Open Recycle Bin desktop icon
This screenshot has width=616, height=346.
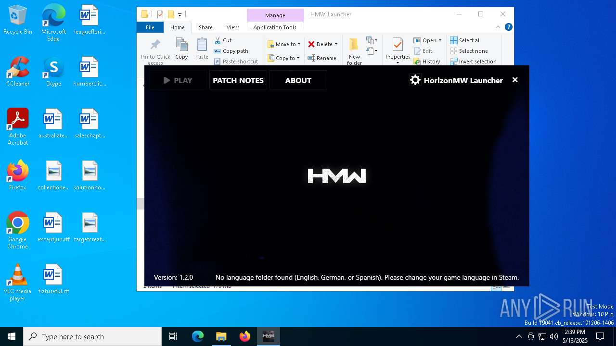18,20
